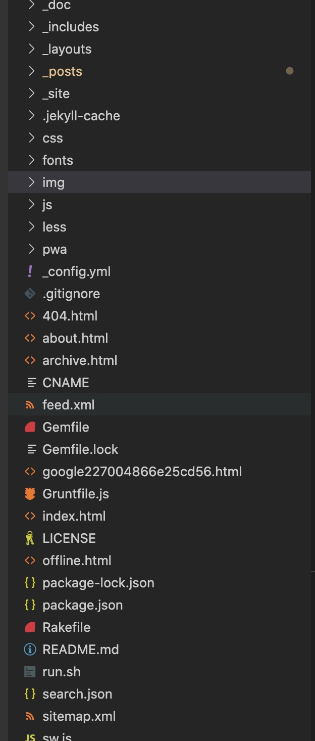Open the sitemap.xml file
Image resolution: width=315 pixels, height=741 pixels.
[79, 716]
